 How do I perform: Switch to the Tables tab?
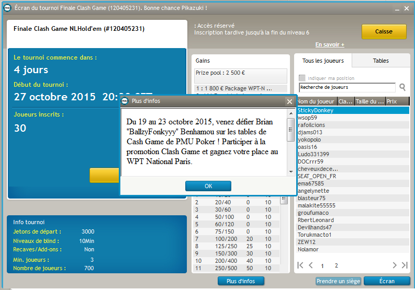tap(381, 61)
